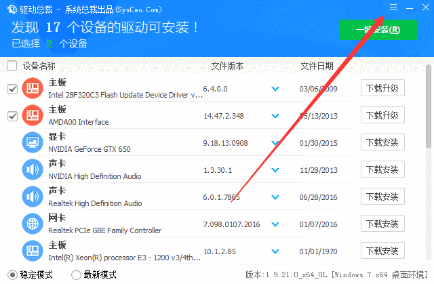Click the speaker icon for Realtek High Definition Audio
This screenshot has width=434, height=284.
coord(33,197)
